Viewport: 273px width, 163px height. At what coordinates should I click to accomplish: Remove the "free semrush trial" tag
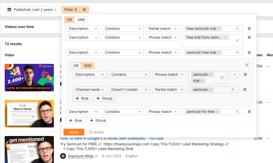[219, 29]
